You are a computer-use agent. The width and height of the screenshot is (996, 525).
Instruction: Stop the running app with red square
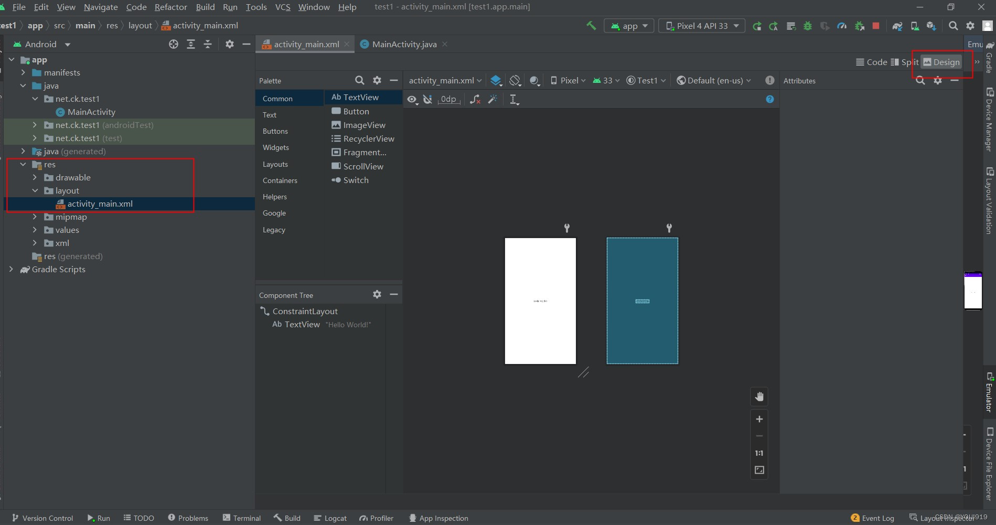(x=875, y=26)
